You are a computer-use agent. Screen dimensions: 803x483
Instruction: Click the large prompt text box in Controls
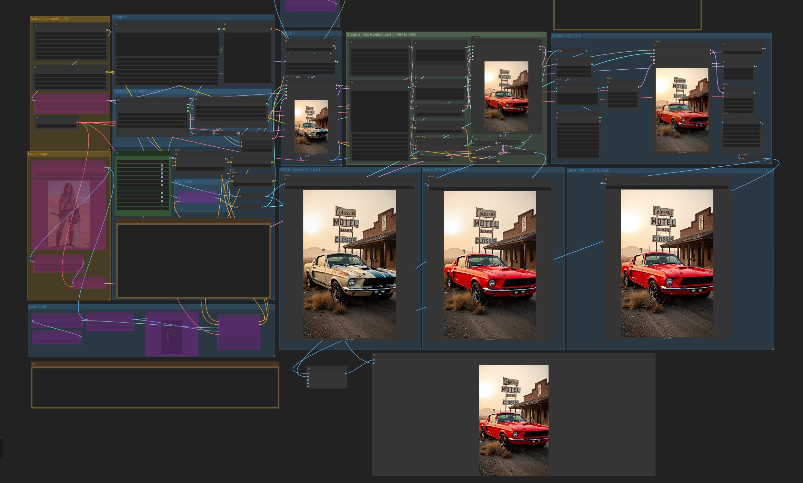pos(167,45)
